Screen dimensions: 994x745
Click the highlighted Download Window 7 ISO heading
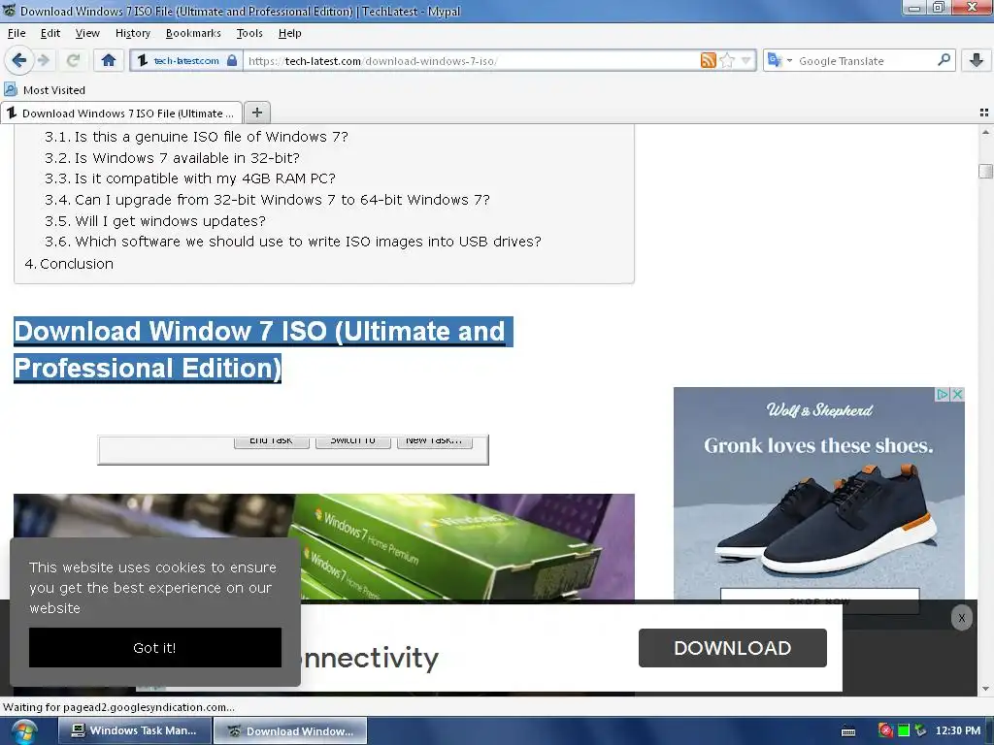pyautogui.click(x=262, y=349)
